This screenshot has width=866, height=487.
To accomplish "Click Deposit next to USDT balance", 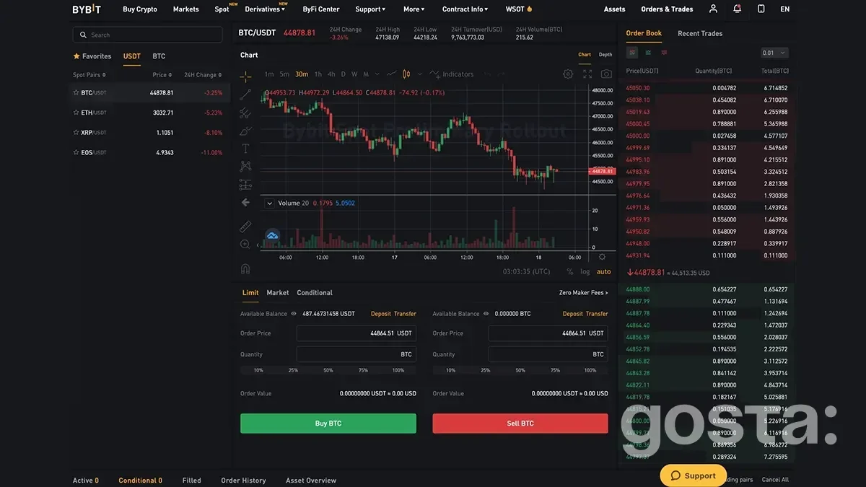I will point(381,314).
